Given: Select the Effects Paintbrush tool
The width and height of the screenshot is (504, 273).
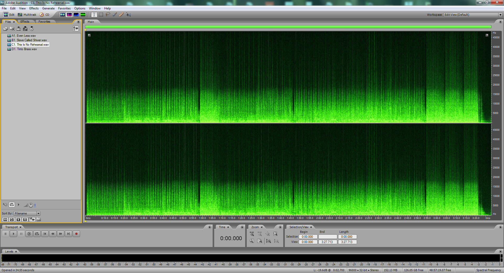Looking at the screenshot, I should [114, 15].
